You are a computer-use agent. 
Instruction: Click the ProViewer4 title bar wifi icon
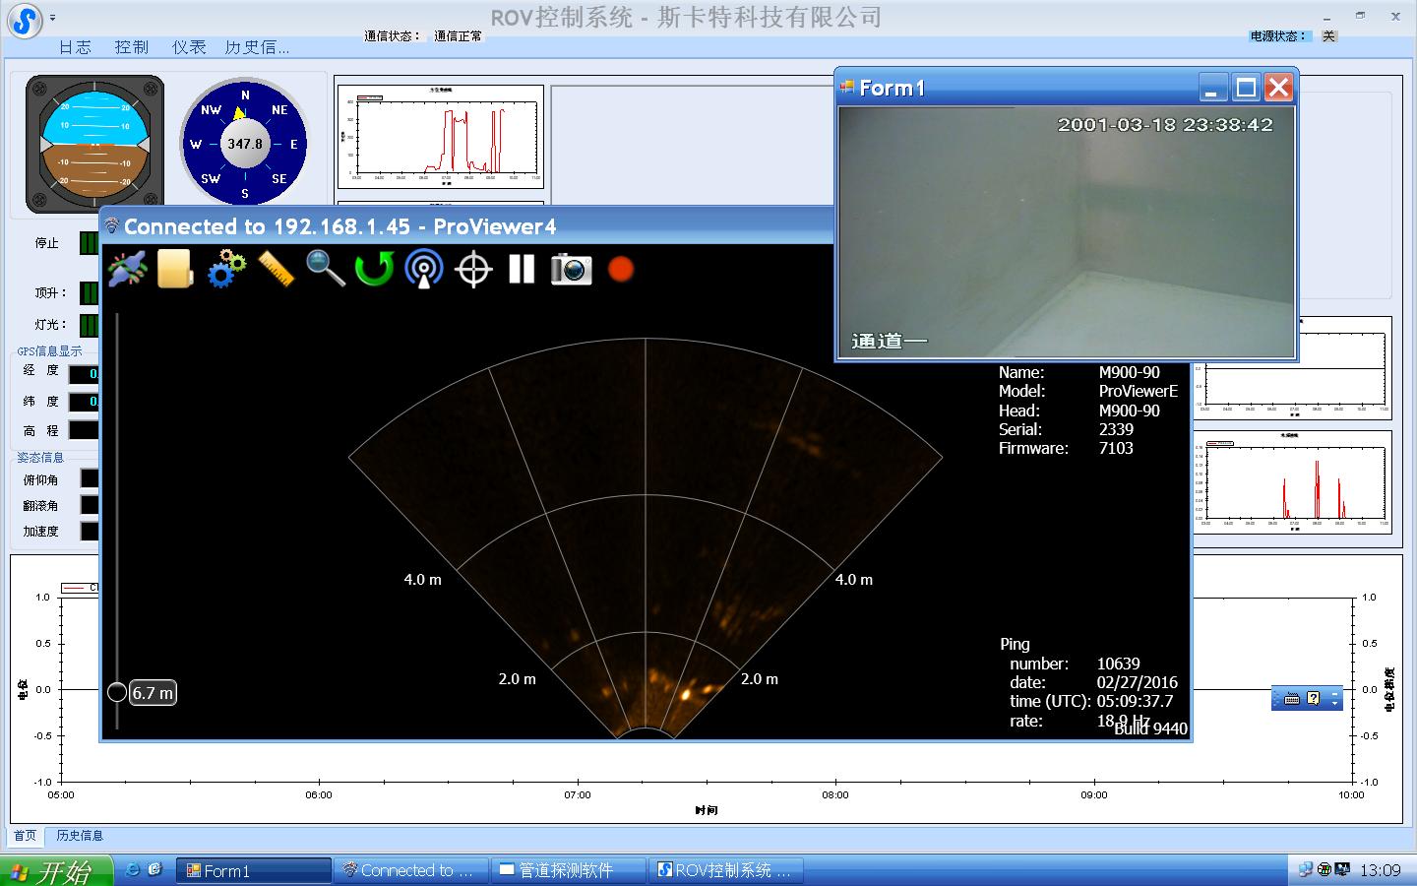click(x=112, y=226)
